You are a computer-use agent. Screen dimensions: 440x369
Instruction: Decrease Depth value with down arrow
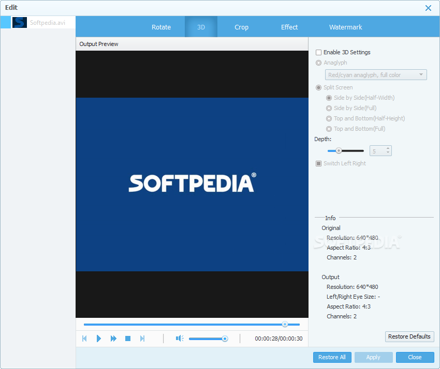(388, 152)
